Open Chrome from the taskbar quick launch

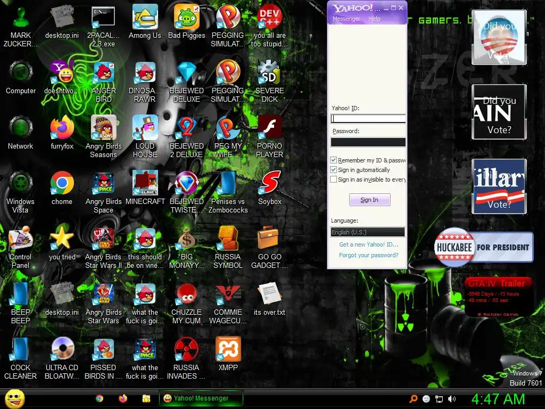tap(100, 398)
